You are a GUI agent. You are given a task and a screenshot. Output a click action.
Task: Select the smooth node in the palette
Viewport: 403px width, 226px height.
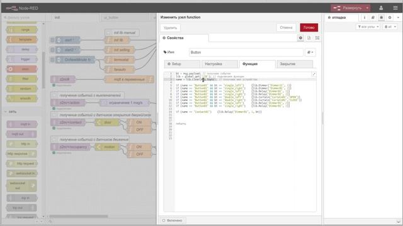22,99
